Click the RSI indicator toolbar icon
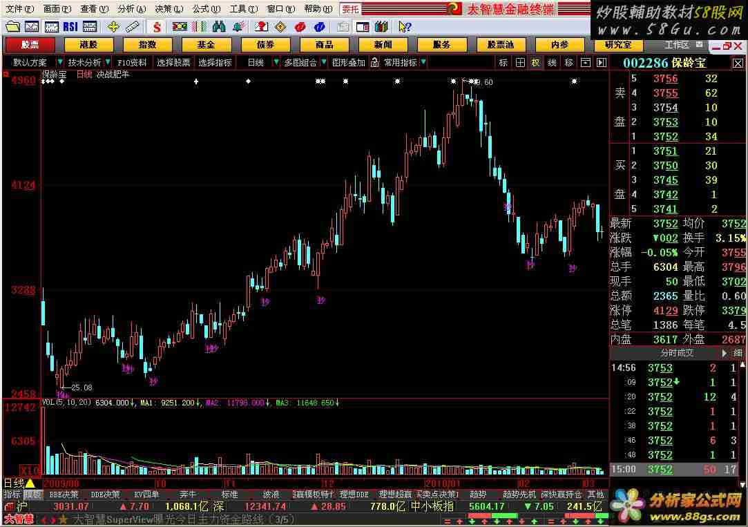This screenshot has width=748, height=527. pyautogui.click(x=70, y=27)
